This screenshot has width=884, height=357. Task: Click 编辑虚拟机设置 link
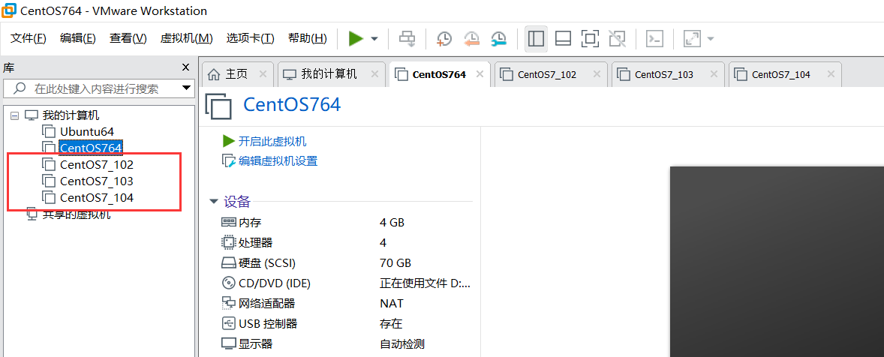[x=278, y=161]
